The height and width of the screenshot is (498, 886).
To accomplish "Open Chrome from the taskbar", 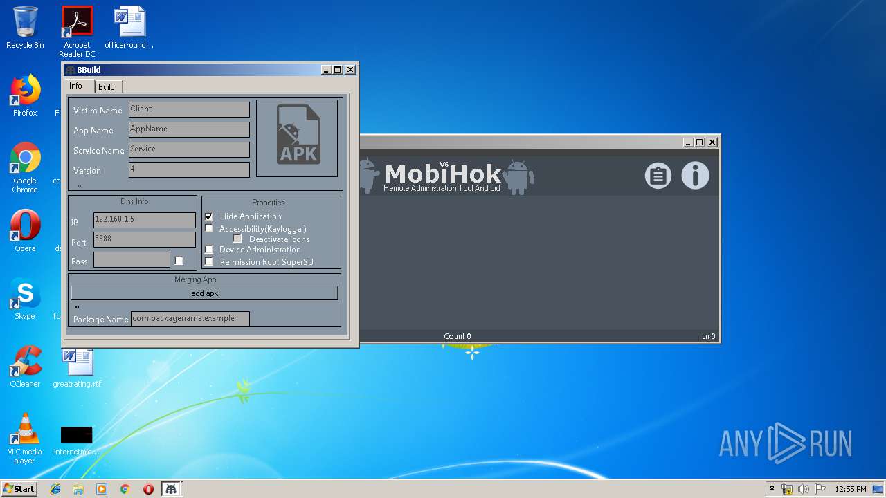I will click(x=125, y=489).
